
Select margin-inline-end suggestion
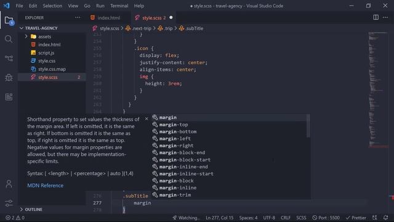[228, 167]
